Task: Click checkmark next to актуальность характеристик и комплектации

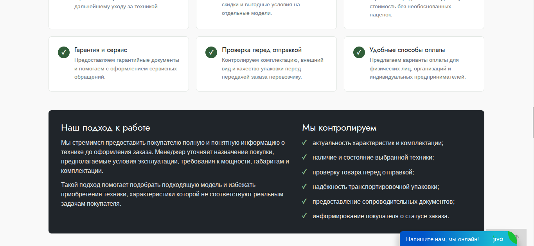Action: pos(304,143)
